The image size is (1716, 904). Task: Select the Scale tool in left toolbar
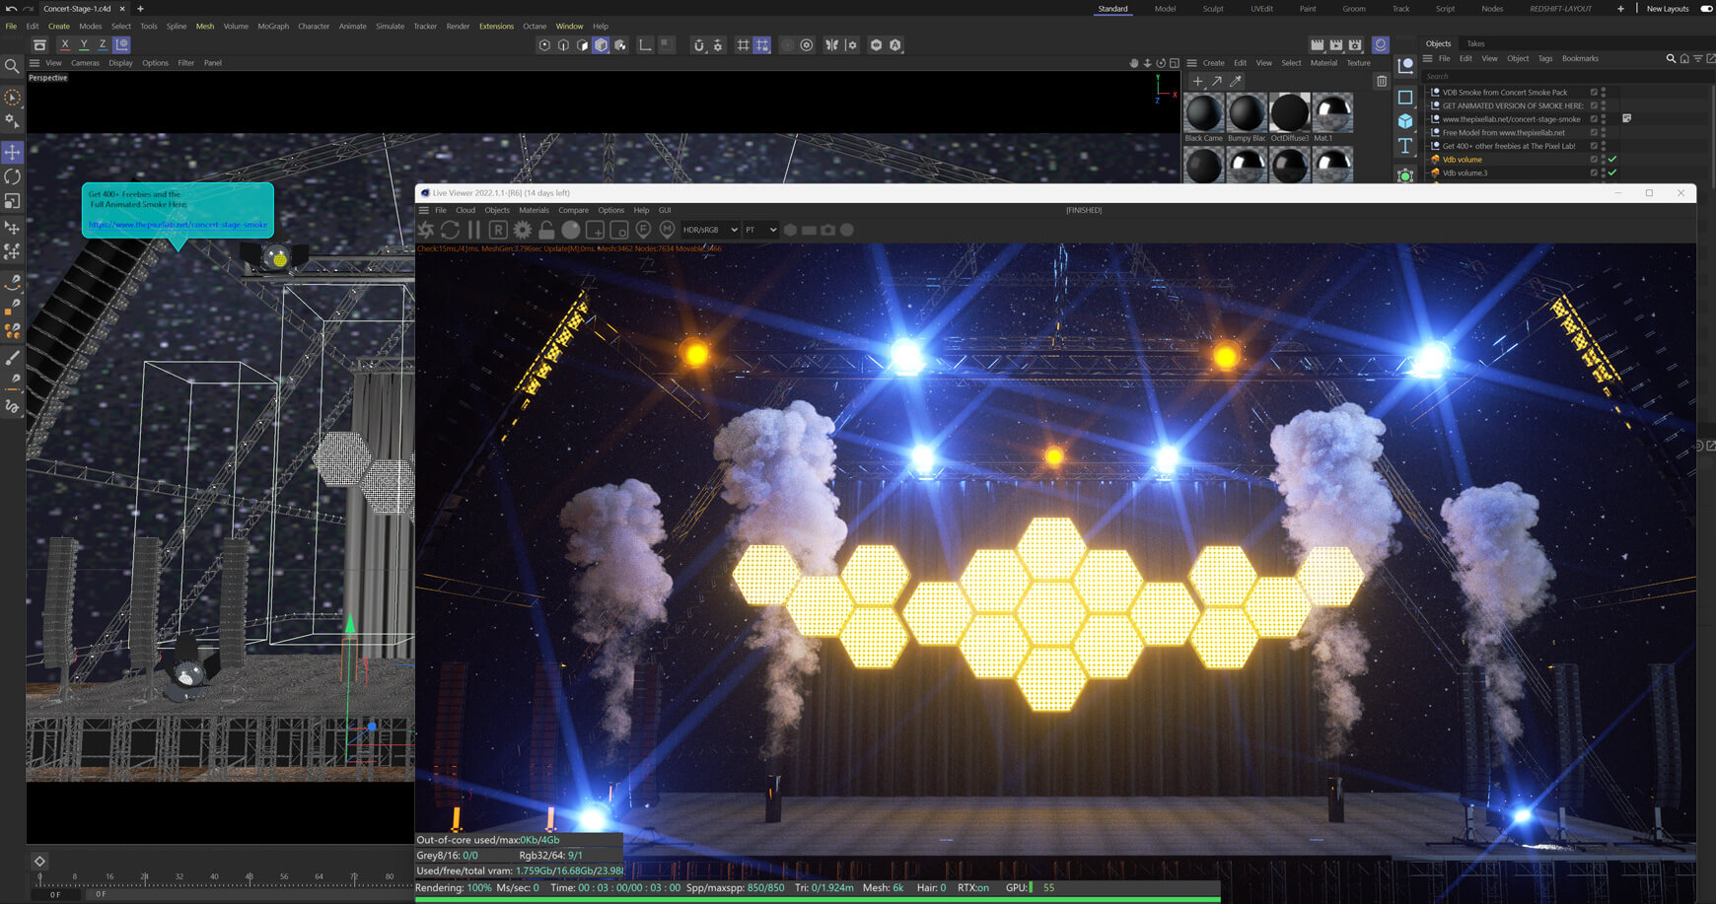(x=13, y=200)
